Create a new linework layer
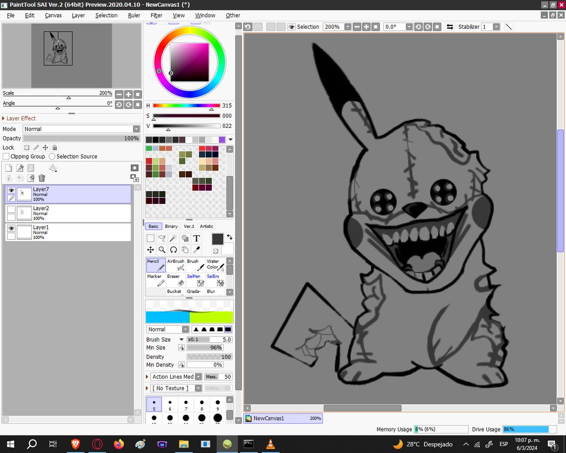Image resolution: width=566 pixels, height=453 pixels. [20, 168]
